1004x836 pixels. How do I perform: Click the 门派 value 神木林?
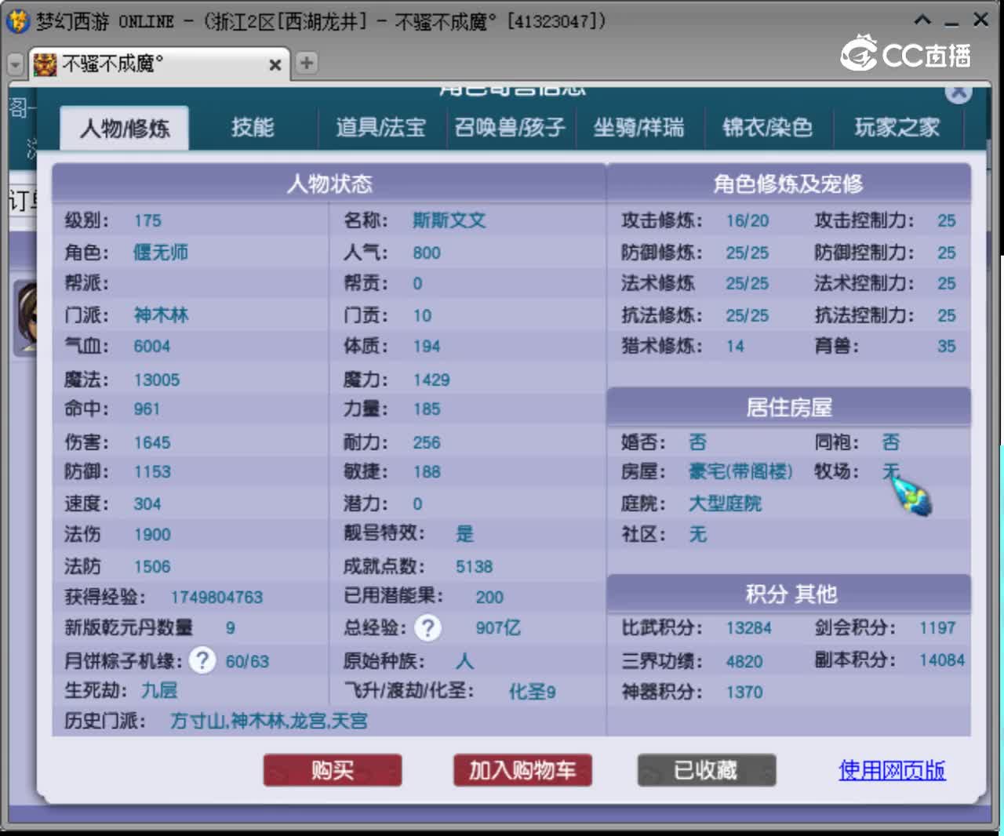tap(161, 315)
